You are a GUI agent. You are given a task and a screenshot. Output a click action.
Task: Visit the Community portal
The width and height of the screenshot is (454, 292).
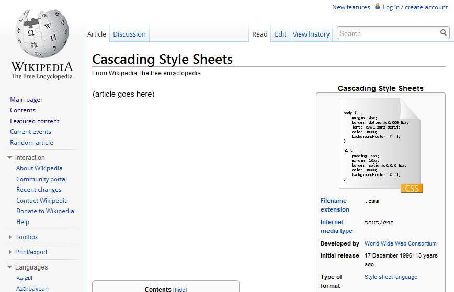[41, 179]
